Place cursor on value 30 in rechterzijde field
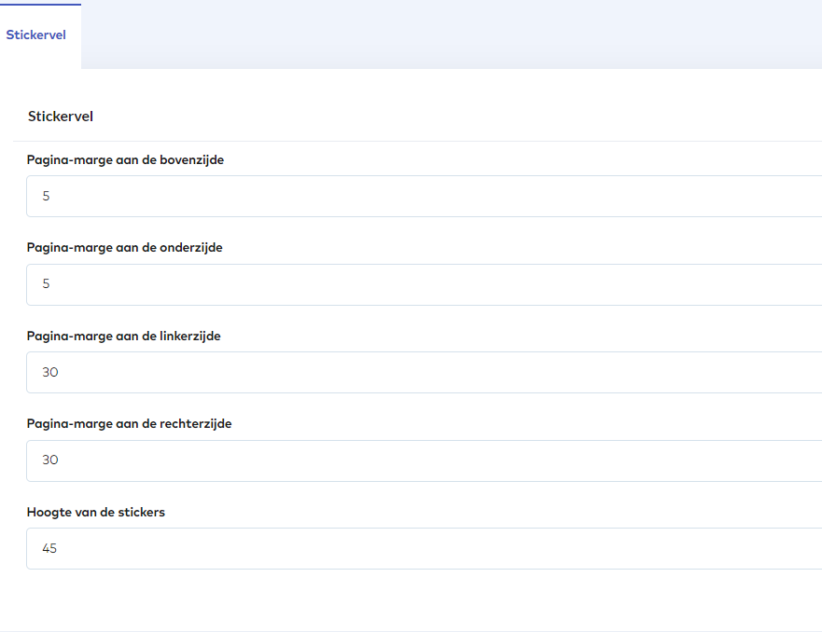822x632 pixels. pyautogui.click(x=50, y=460)
